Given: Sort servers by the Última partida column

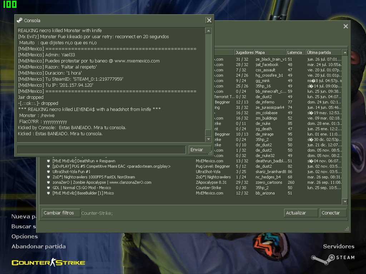Looking at the screenshot, I should pyautogui.click(x=324, y=52).
